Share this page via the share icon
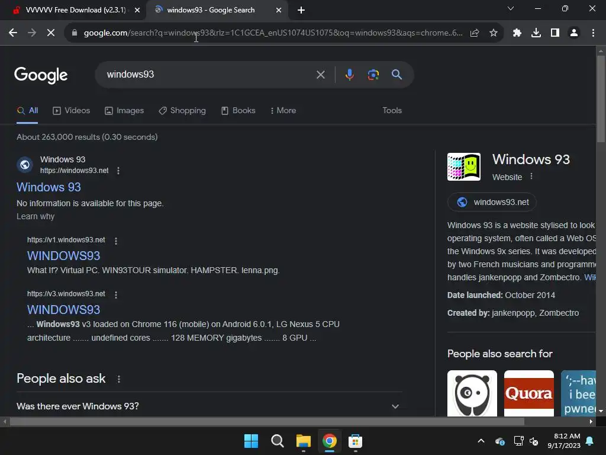Image resolution: width=606 pixels, height=455 pixels. [475, 33]
